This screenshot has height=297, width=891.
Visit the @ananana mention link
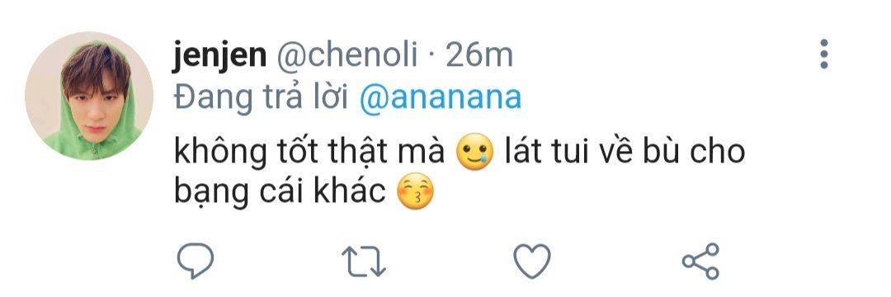pos(441,98)
